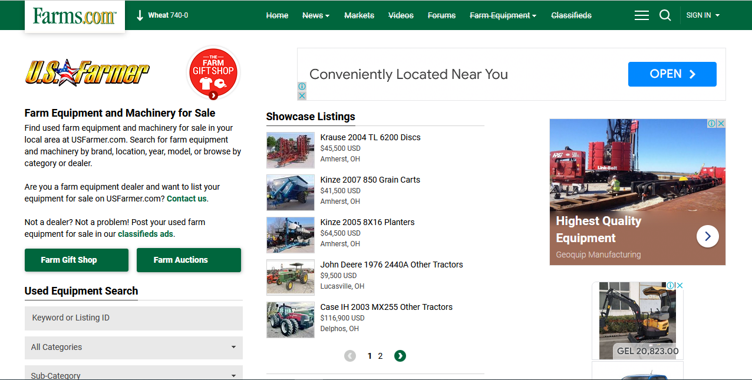Click the Keyword or Listing ID field

pyautogui.click(x=134, y=318)
